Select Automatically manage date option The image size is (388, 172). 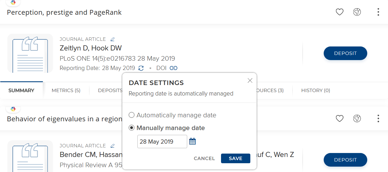132,115
